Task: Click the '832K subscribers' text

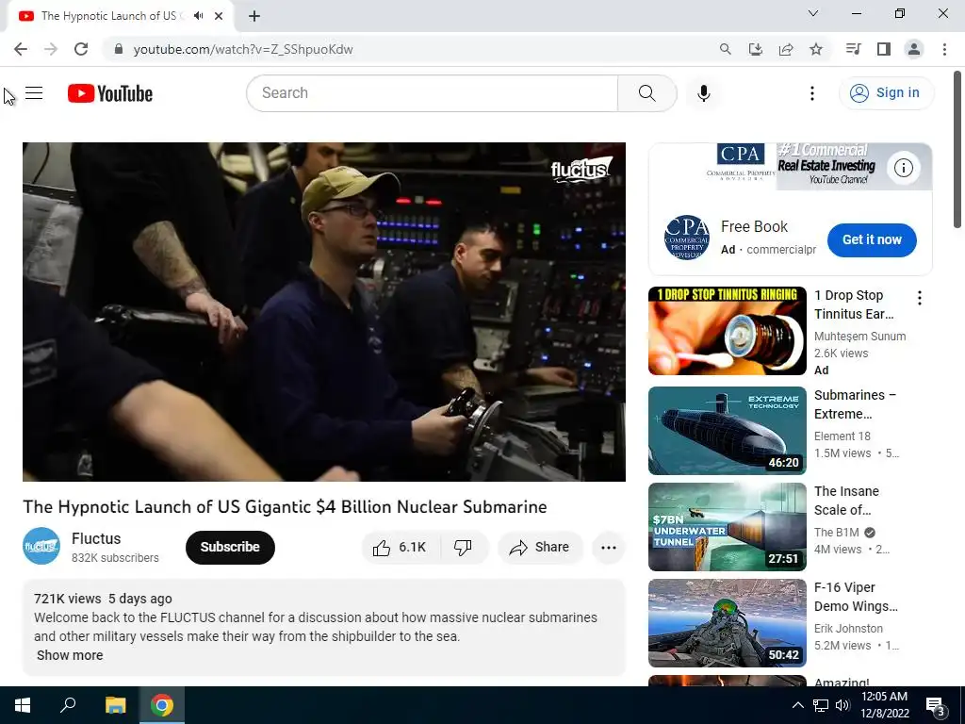Action: pyautogui.click(x=115, y=558)
